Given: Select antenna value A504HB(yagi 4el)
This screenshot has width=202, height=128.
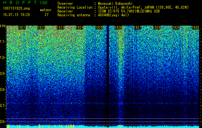Looking at the screenshot, I should point(113,15).
